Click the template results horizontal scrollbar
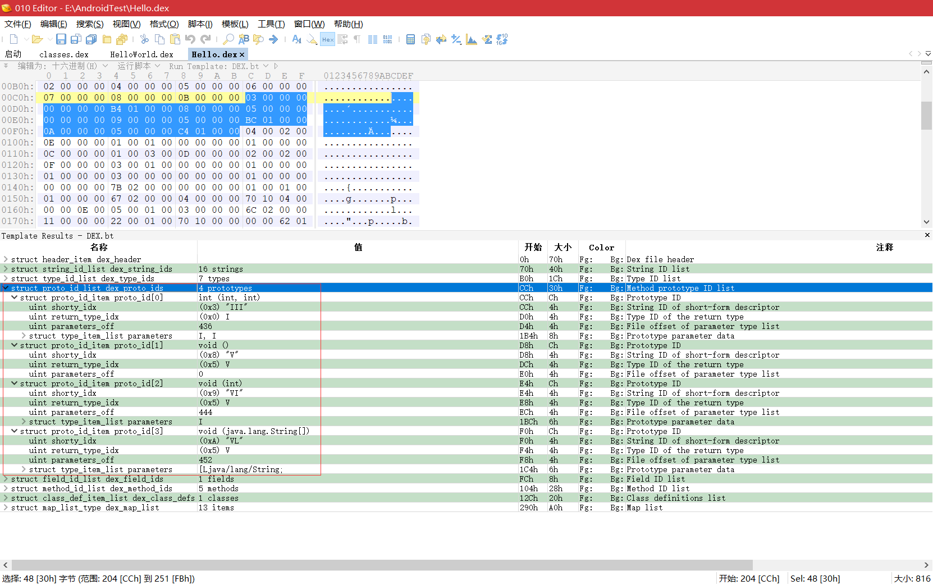Screen dimensions: 933x585 coord(382,565)
